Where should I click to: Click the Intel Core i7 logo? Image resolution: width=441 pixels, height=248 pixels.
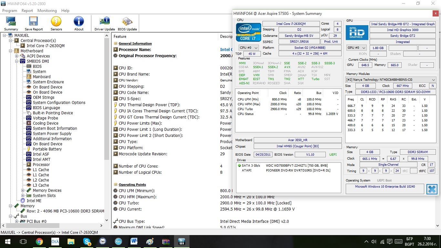pos(249,32)
